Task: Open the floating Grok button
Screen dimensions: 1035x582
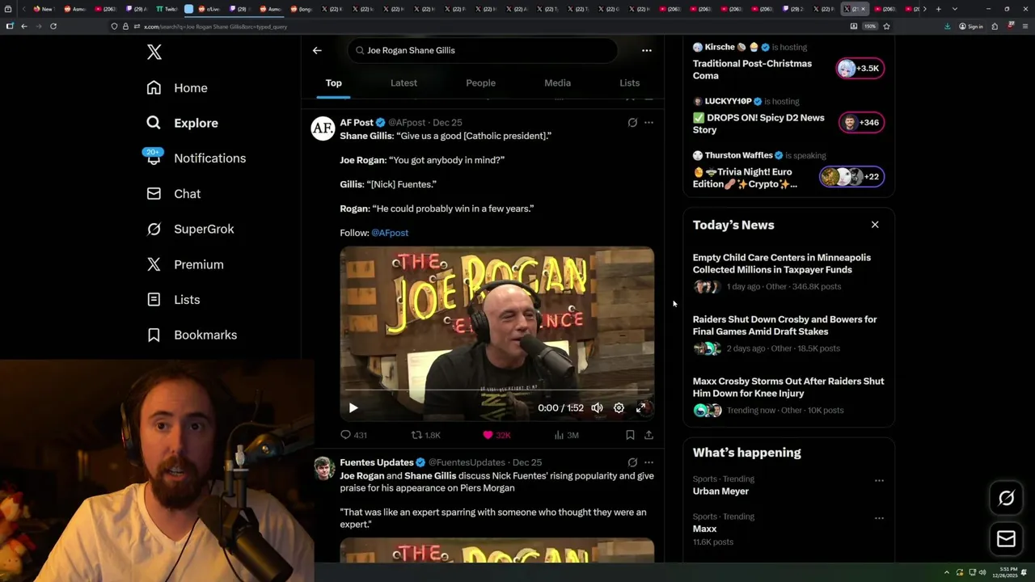Action: click(1006, 499)
